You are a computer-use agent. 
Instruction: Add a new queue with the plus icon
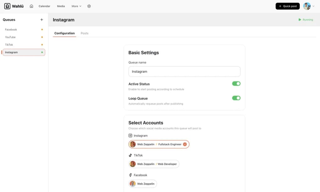point(41,19)
